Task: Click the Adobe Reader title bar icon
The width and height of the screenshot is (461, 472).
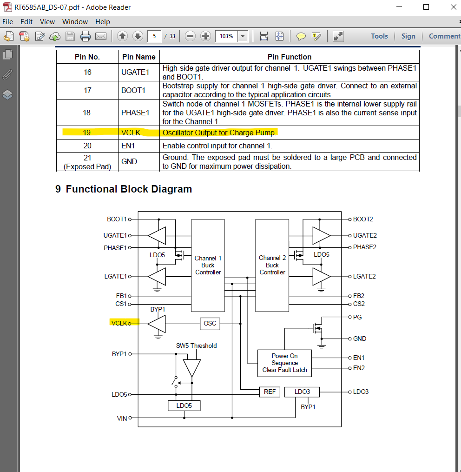Action: pyautogui.click(x=7, y=7)
